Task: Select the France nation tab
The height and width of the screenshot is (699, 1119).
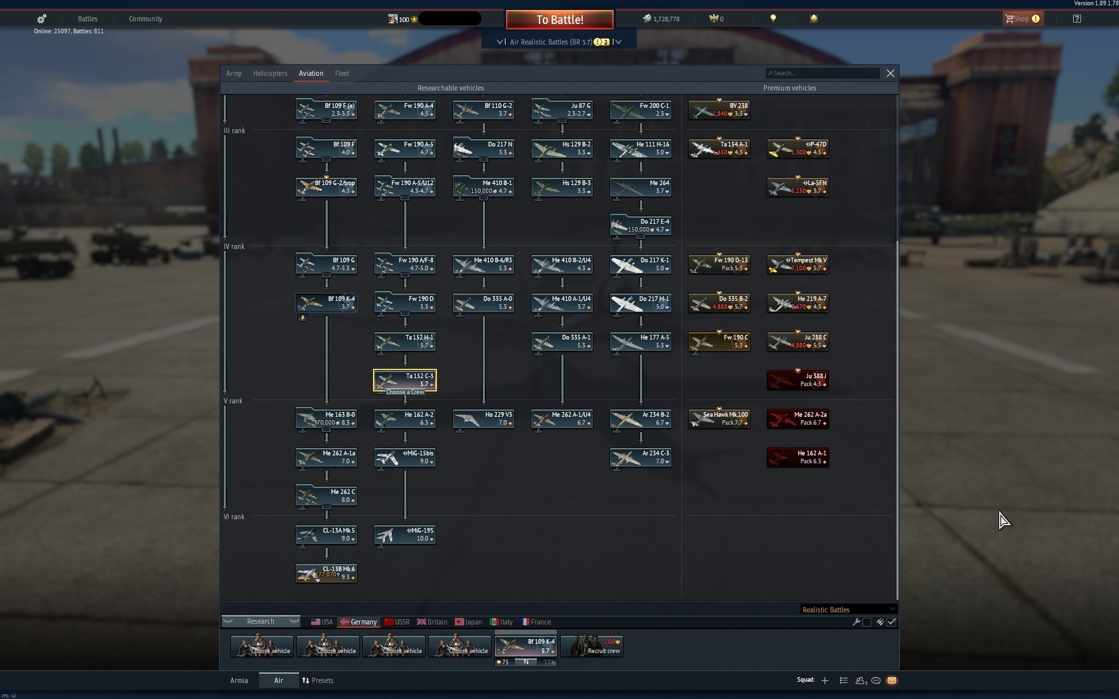Action: [x=536, y=622]
